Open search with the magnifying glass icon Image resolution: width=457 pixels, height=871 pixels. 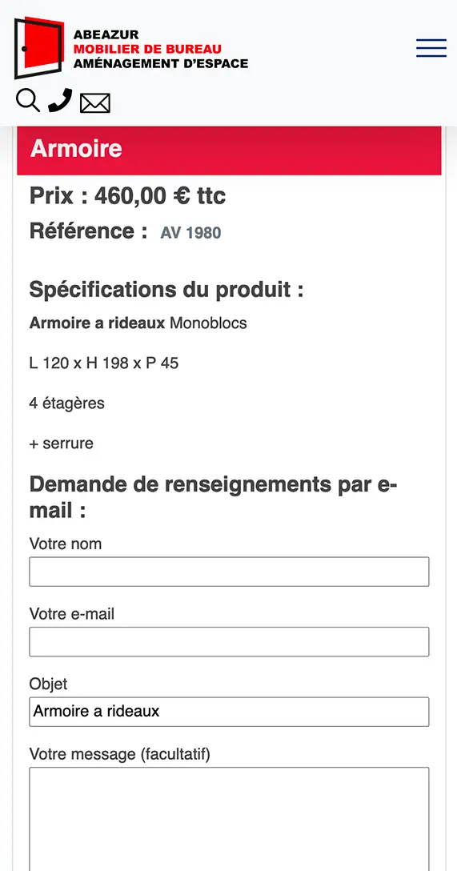coord(28,101)
